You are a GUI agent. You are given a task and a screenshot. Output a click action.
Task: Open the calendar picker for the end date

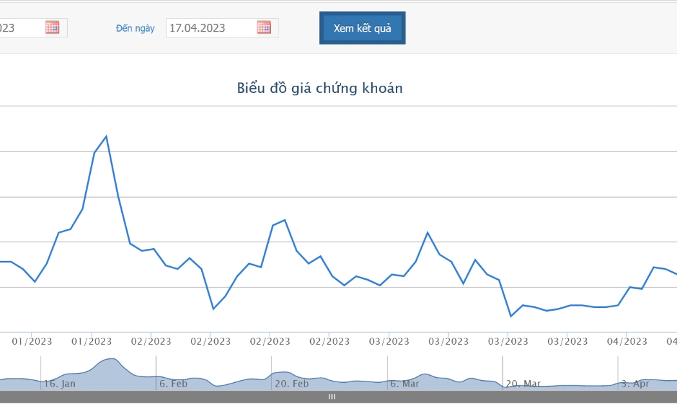click(x=264, y=27)
